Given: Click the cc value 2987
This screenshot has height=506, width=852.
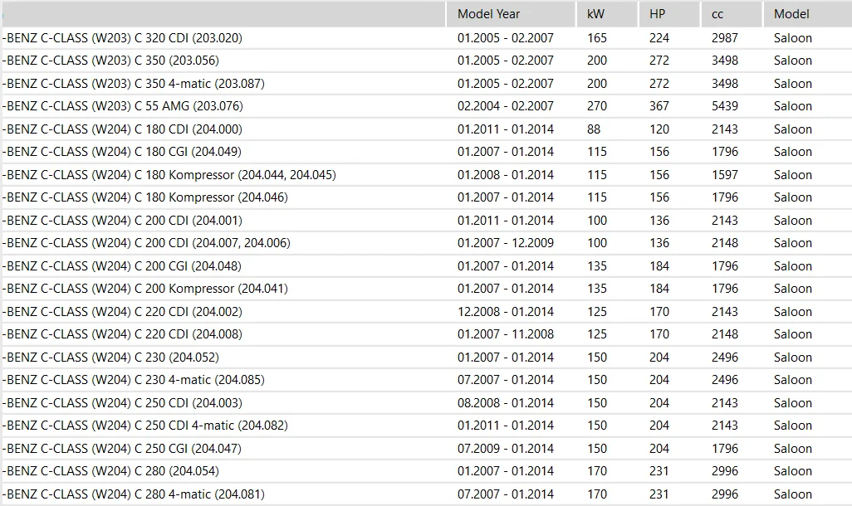Looking at the screenshot, I should (725, 38).
